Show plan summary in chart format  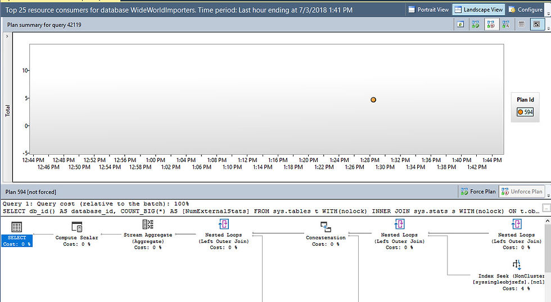pyautogui.click(x=537, y=25)
